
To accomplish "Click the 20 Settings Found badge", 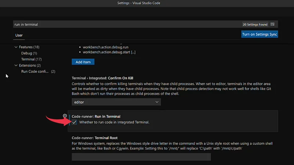I will [255, 25].
